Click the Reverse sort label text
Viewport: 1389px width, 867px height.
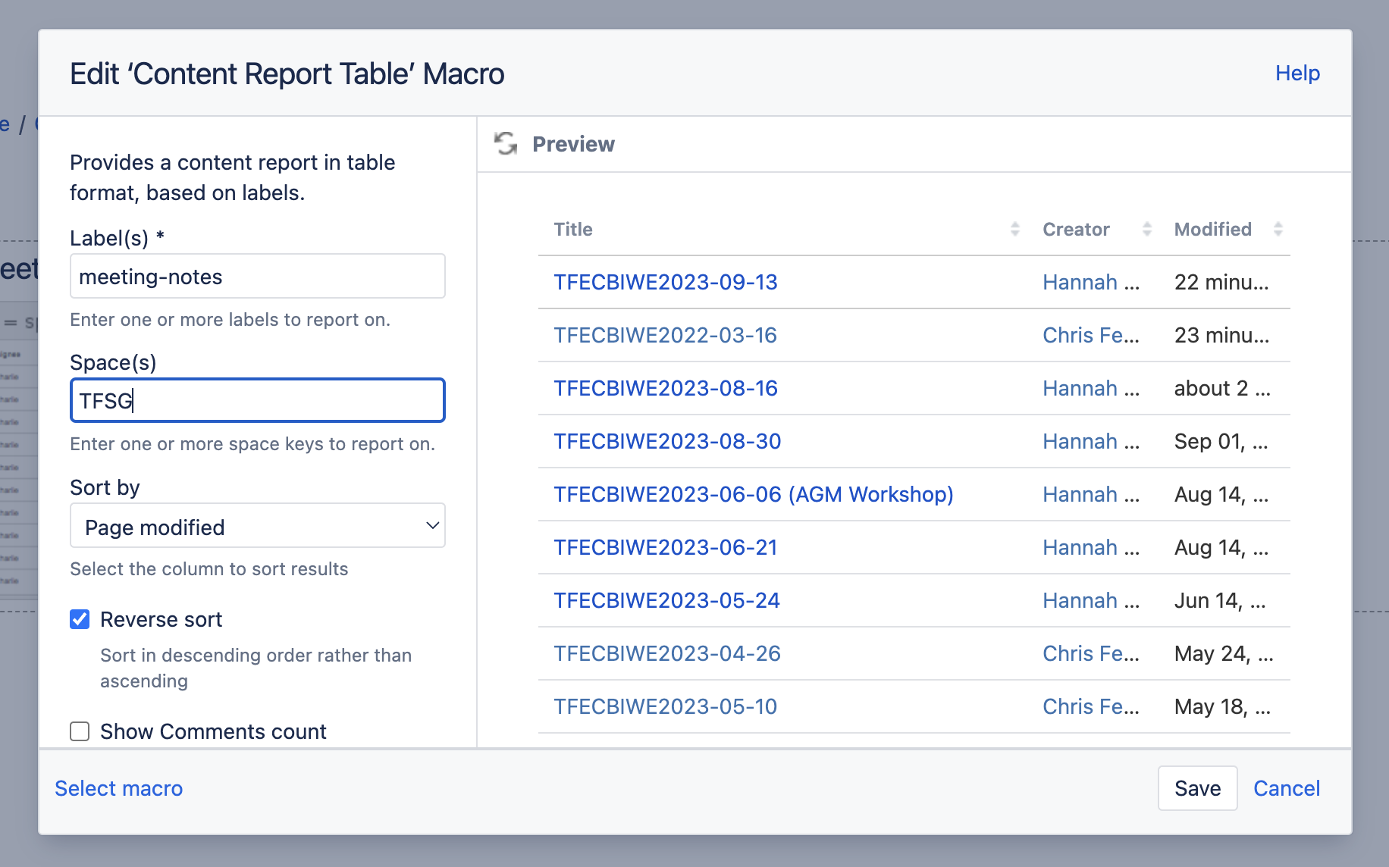161,619
